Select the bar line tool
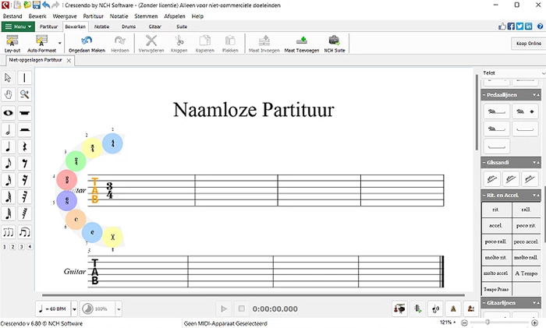546x328 pixels. (x=24, y=78)
